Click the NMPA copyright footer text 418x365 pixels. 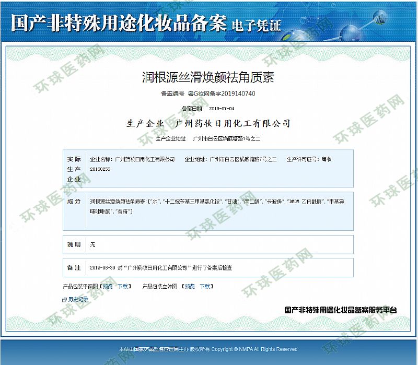tap(208, 349)
